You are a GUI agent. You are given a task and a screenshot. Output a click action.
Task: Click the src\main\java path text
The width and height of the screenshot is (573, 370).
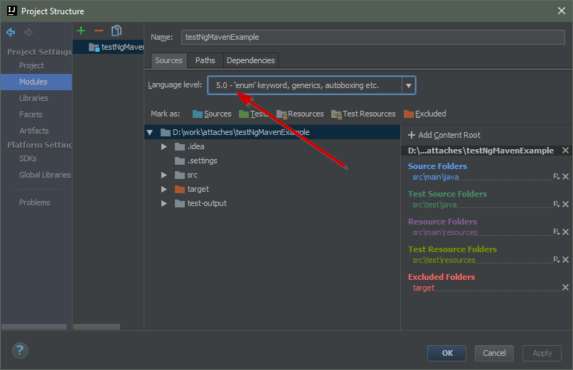pos(436,177)
